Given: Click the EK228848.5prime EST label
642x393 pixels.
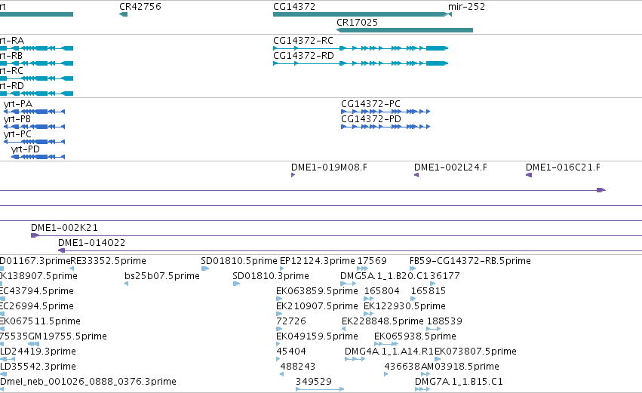Looking at the screenshot, I should 382,321.
